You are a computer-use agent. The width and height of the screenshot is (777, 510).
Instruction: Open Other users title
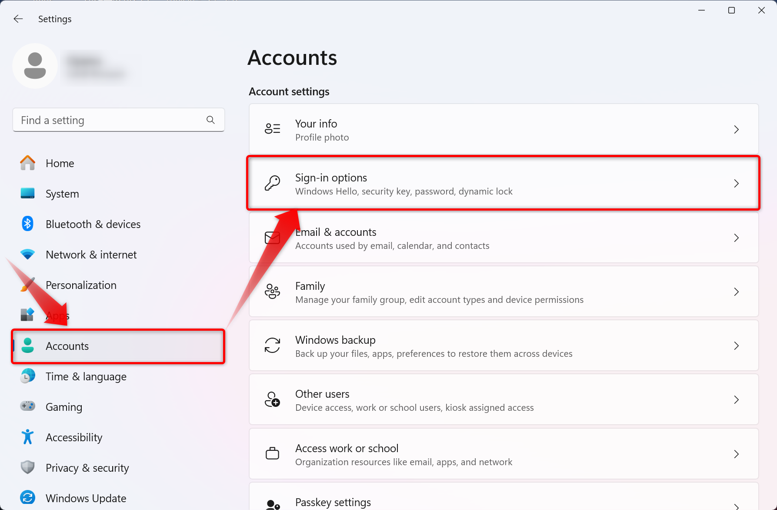pyautogui.click(x=322, y=394)
